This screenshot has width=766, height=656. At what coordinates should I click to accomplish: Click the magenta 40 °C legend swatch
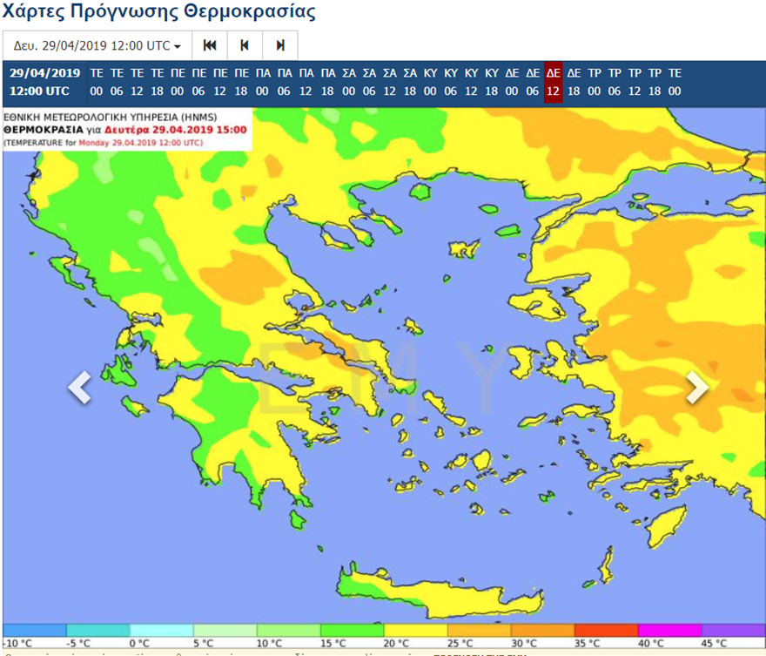670,631
